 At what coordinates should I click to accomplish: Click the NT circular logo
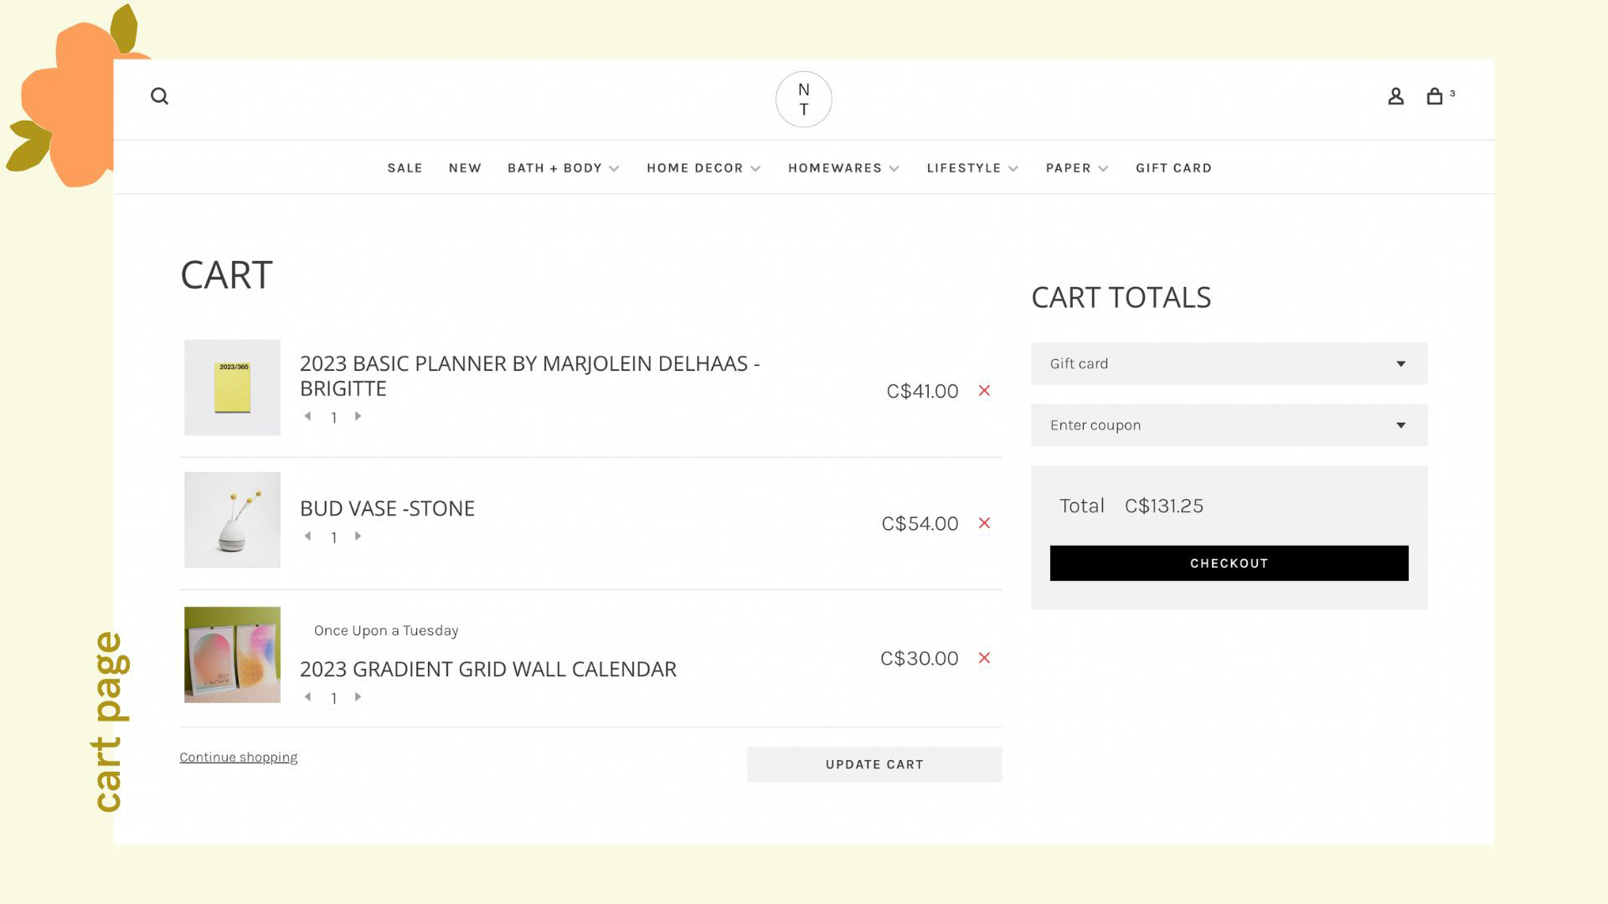803,100
